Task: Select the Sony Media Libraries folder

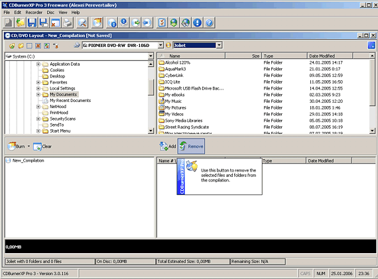Action: (184, 121)
